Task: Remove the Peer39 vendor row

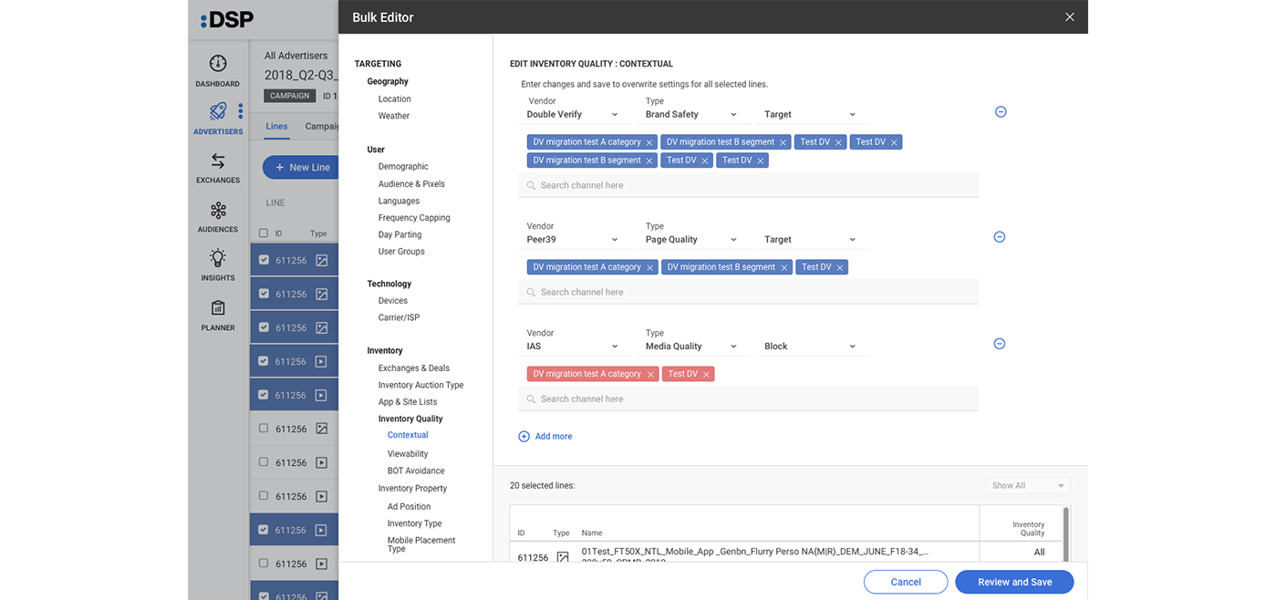Action: pyautogui.click(x=1000, y=237)
